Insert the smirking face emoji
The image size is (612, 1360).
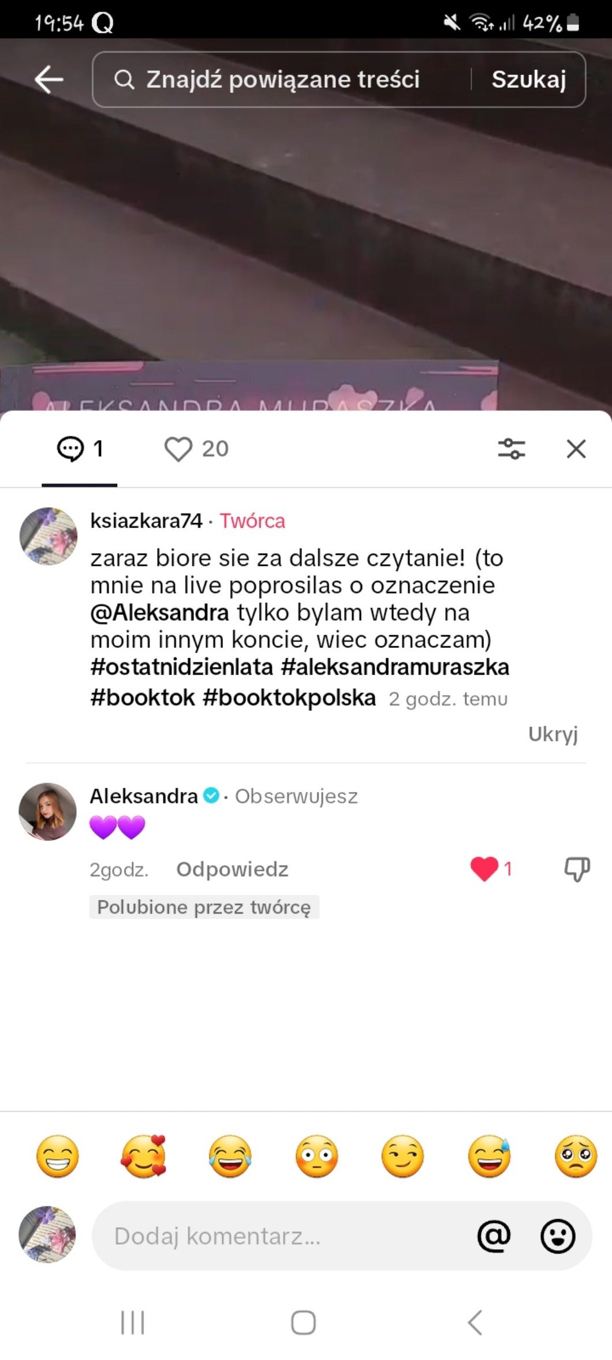[403, 1156]
